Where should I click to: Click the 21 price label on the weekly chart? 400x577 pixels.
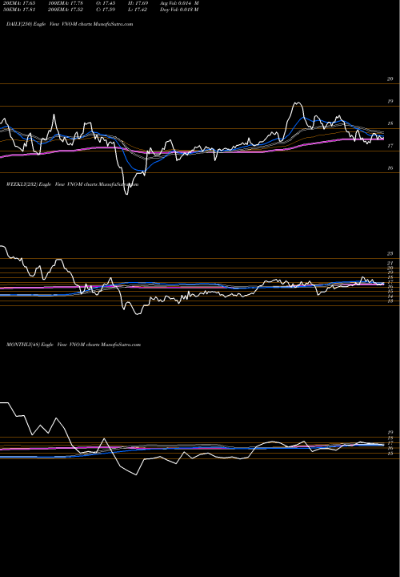pos(390,263)
